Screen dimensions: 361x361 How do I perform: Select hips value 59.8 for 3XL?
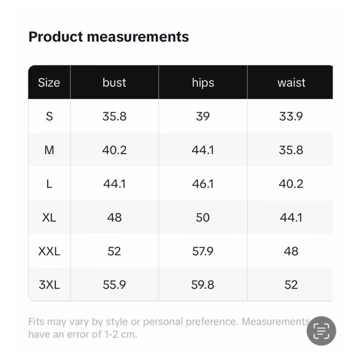pyautogui.click(x=203, y=285)
